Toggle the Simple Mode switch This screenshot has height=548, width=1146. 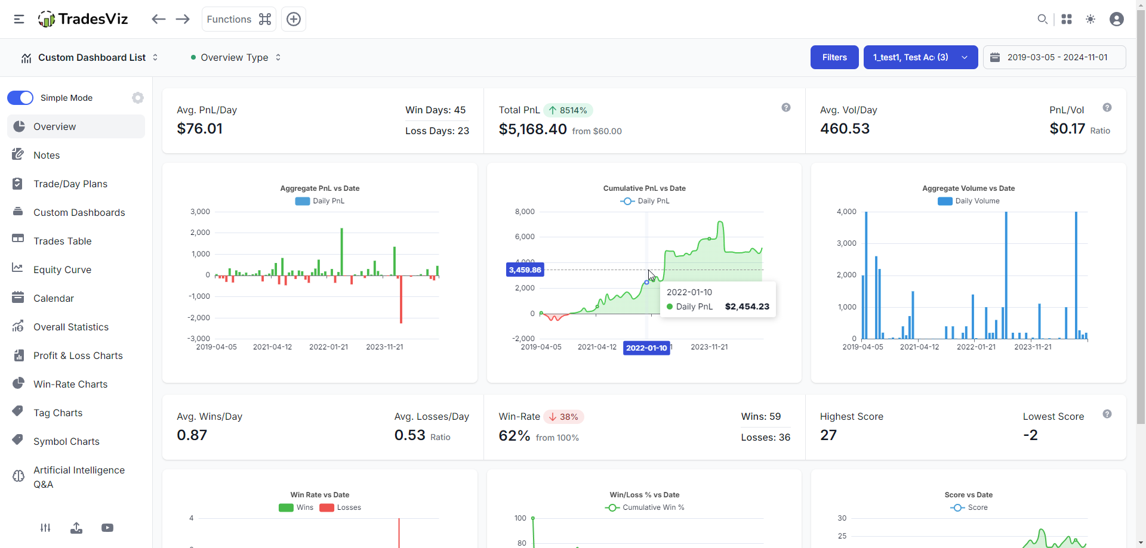pos(20,98)
